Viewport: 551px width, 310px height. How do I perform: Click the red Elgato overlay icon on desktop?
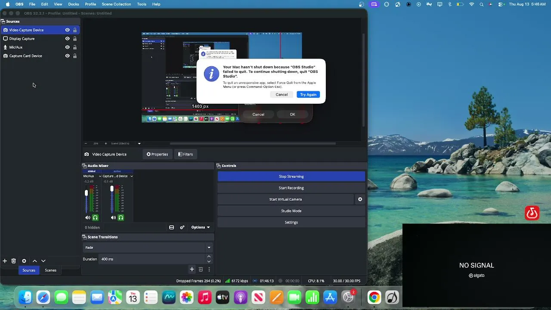(532, 213)
